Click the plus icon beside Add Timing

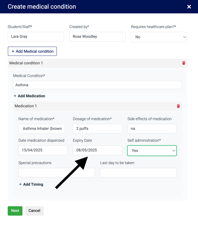tap(20, 184)
